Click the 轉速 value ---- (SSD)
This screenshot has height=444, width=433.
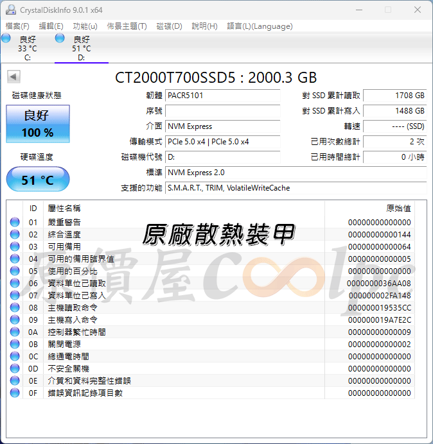click(x=394, y=126)
